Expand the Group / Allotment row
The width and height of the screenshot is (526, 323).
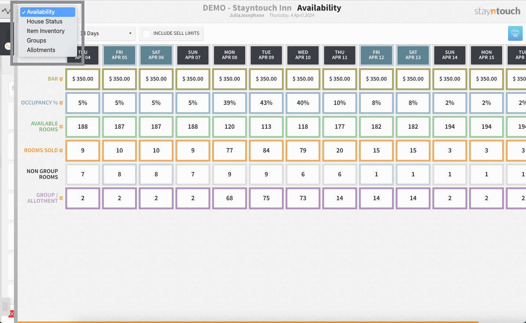[61, 198]
